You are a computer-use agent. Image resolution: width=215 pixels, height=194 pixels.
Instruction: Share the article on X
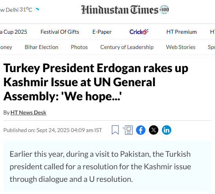(154, 130)
